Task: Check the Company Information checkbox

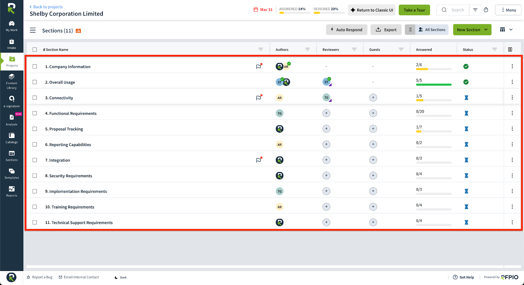Action: coord(35,66)
